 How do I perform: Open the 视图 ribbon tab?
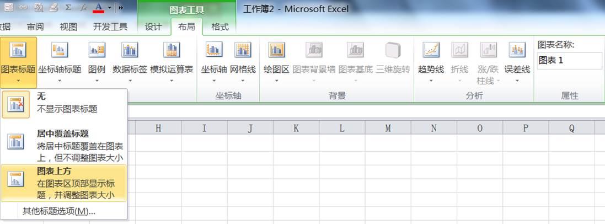point(68,26)
